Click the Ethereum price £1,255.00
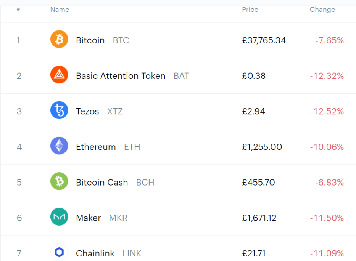This screenshot has width=356, height=261. pos(262,147)
